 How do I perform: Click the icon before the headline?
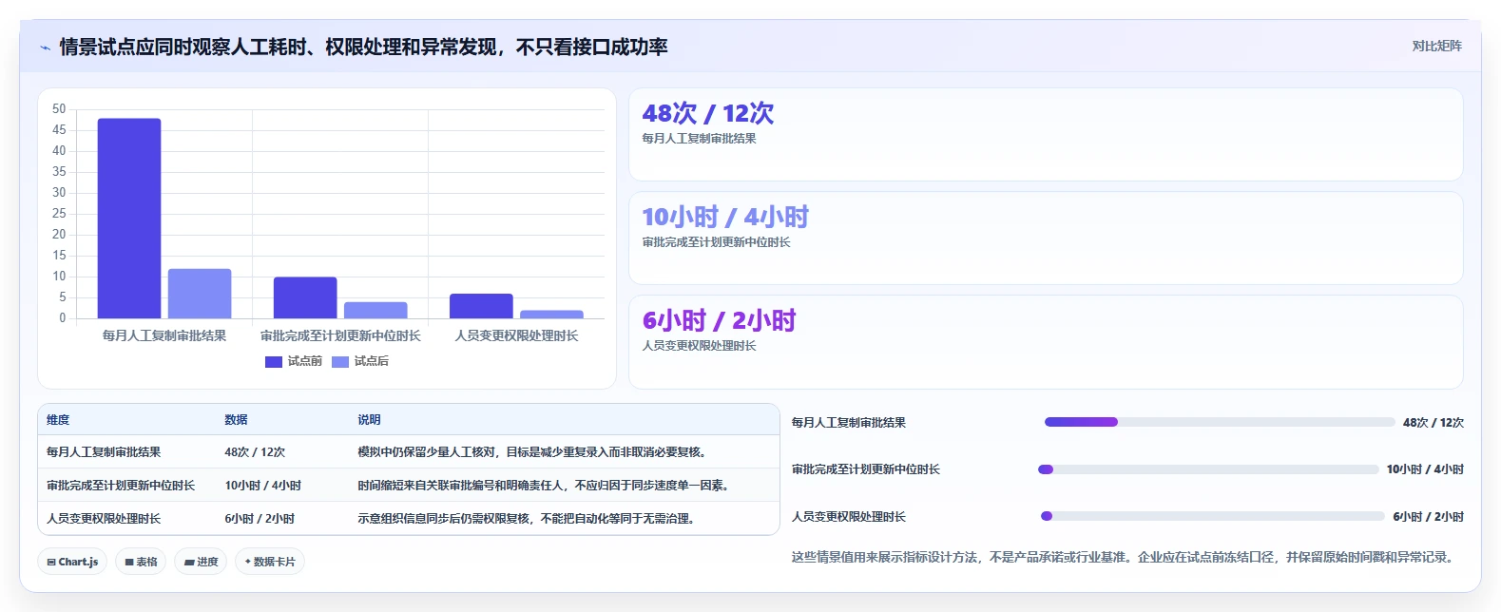tap(45, 48)
